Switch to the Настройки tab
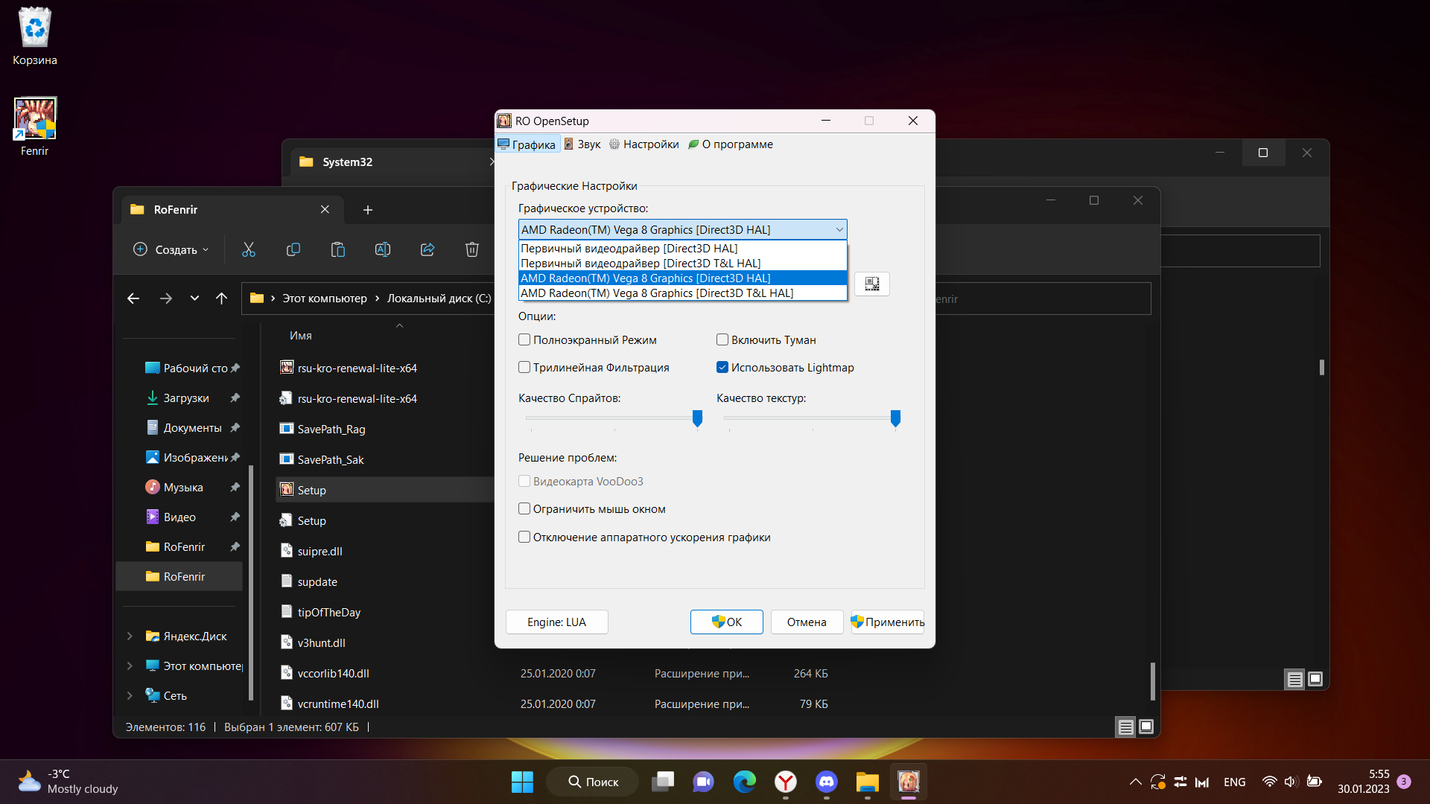The image size is (1430, 804). [644, 144]
